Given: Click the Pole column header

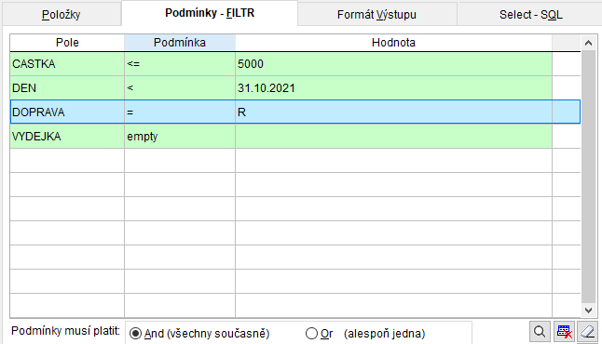Looking at the screenshot, I should tap(67, 43).
